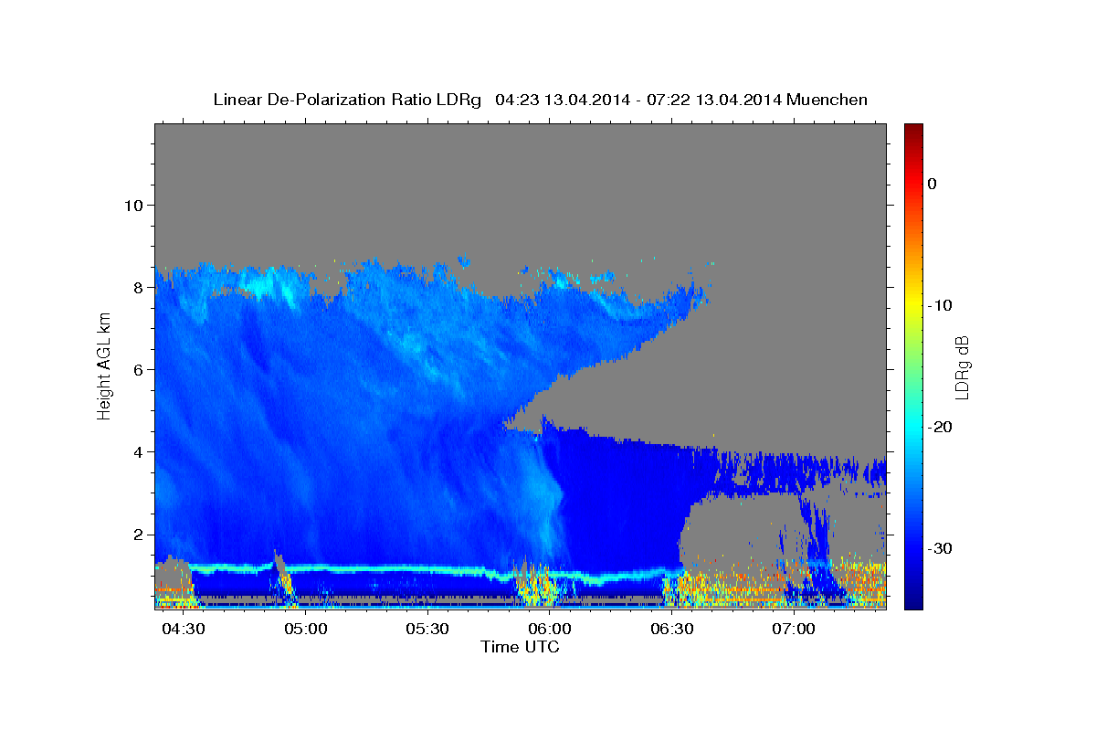
Task: Click the 'Muenchen' location label in title
Action: tap(827, 100)
